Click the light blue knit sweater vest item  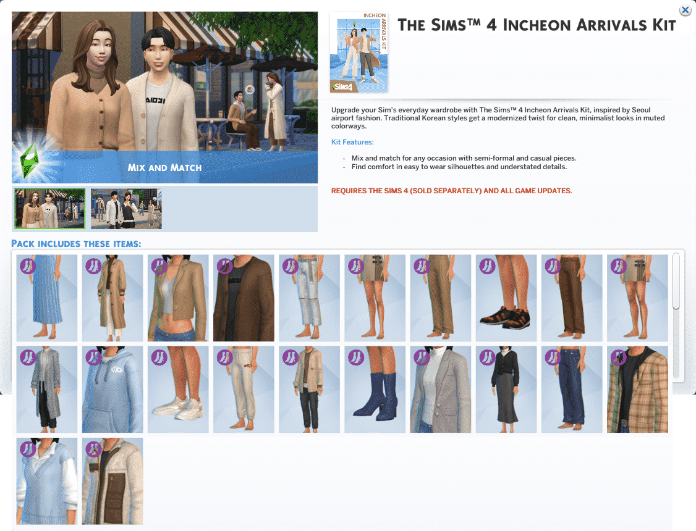pos(46,481)
